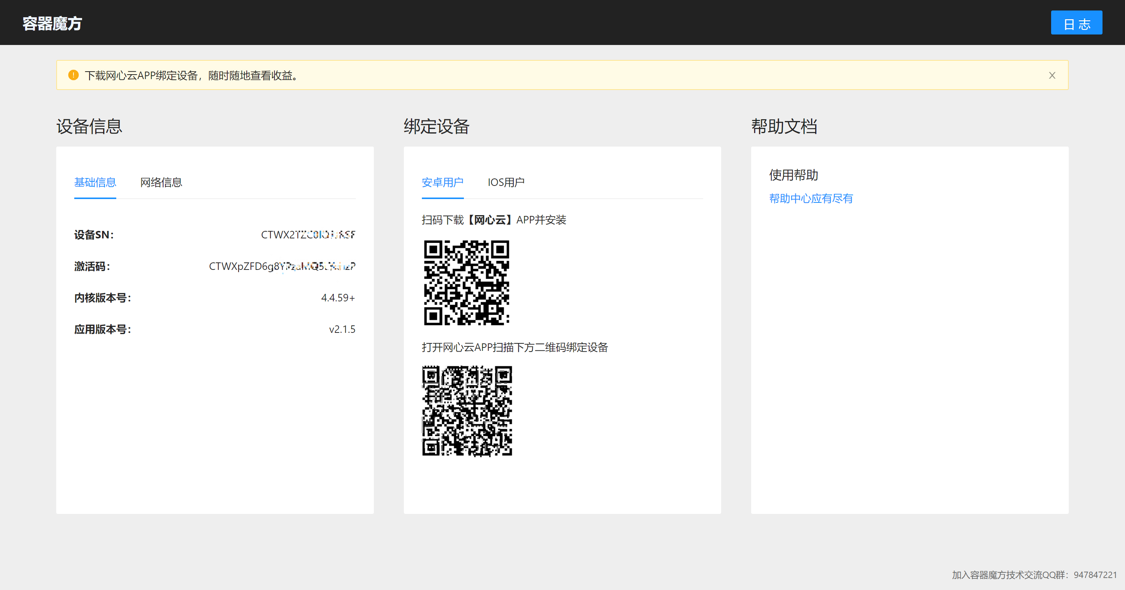This screenshot has height=590, width=1125.
Task: Switch to the 网络信息 tab
Action: coord(161,183)
